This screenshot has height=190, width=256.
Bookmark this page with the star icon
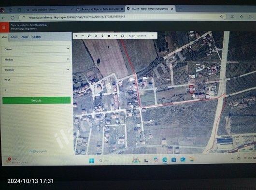tap(222, 16)
